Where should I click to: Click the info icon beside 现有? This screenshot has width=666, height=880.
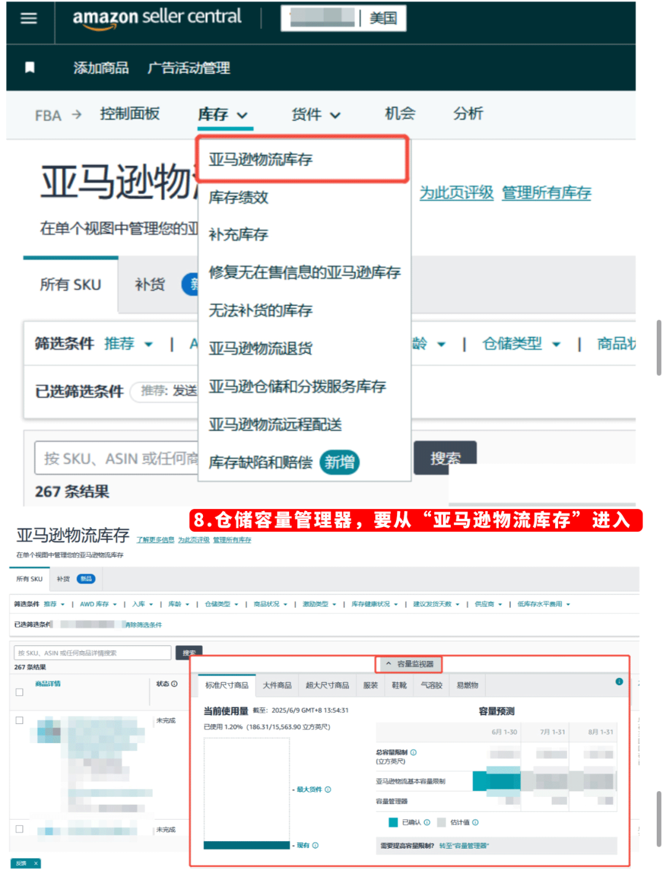pos(316,845)
